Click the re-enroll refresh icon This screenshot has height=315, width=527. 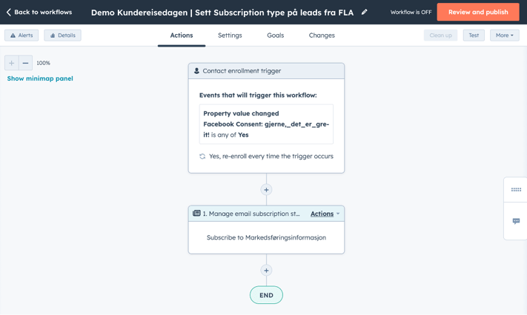[202, 156]
